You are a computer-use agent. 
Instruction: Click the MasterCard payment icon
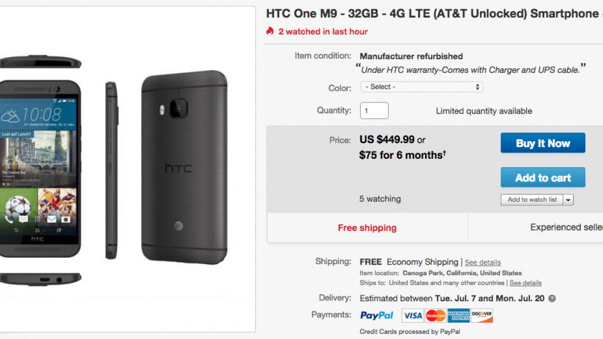(436, 315)
